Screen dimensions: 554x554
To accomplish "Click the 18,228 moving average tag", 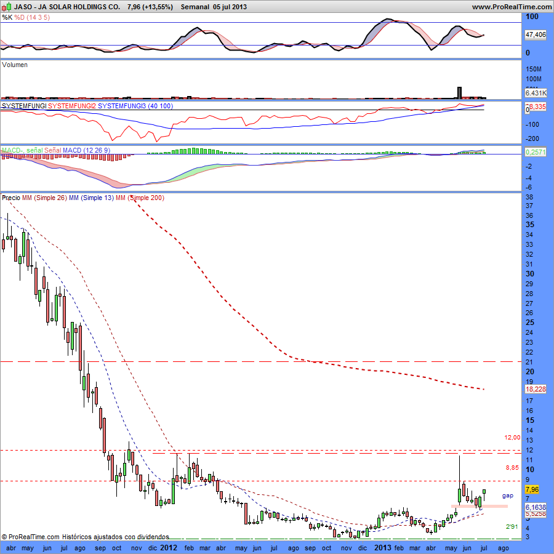I will (x=536, y=389).
